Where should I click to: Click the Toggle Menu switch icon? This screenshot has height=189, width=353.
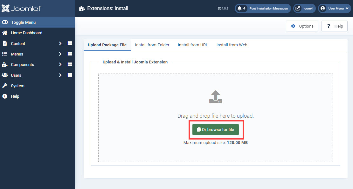click(5, 22)
